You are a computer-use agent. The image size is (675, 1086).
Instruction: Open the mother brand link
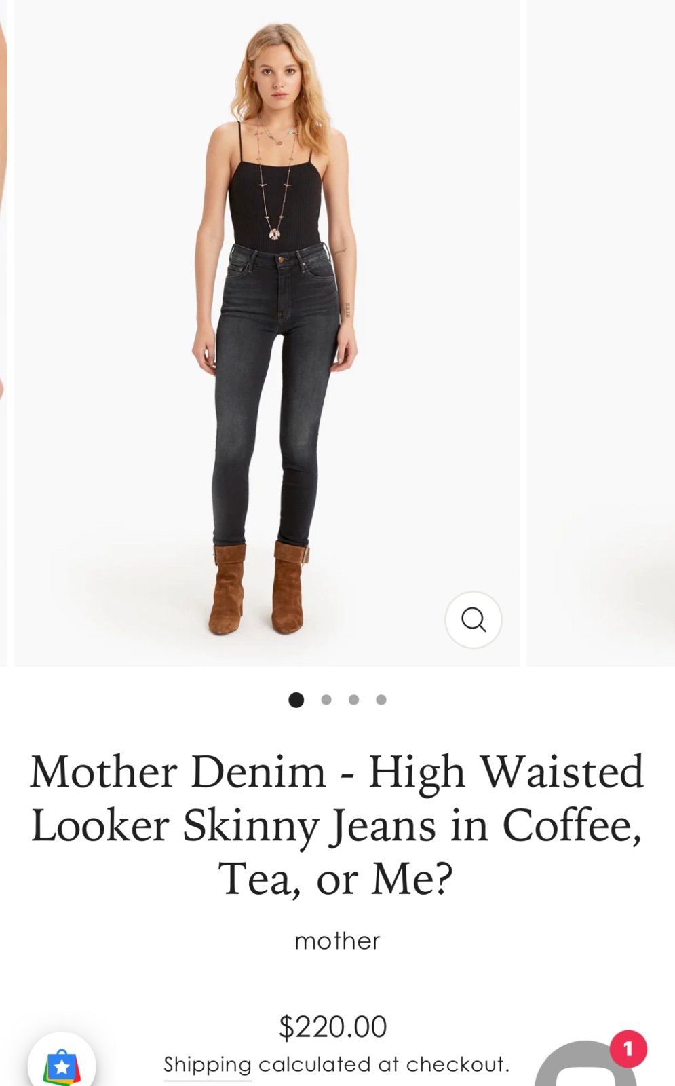click(x=337, y=941)
